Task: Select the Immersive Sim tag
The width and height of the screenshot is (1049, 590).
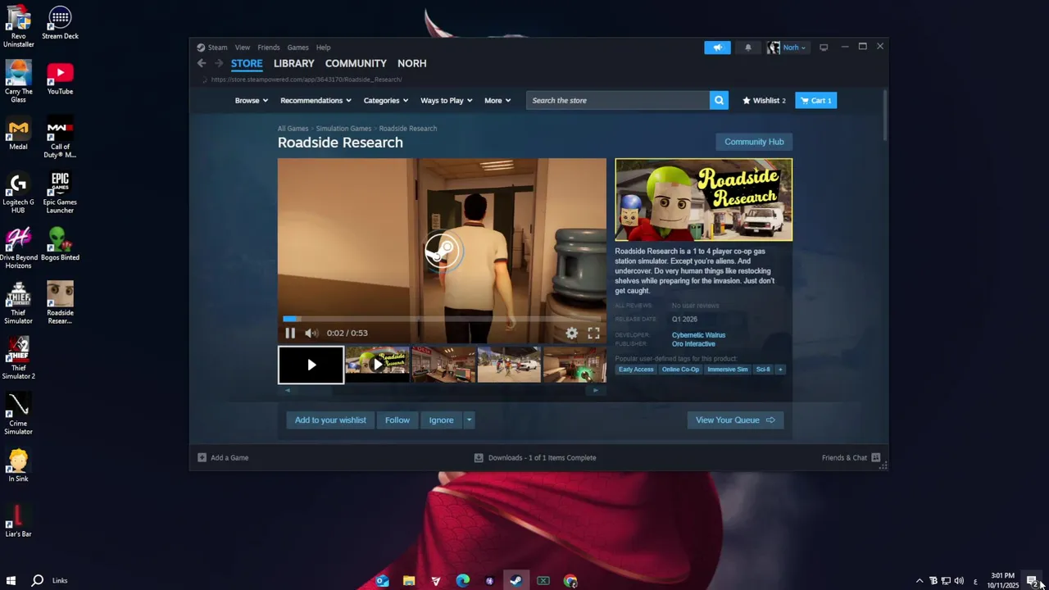Action: tap(728, 370)
